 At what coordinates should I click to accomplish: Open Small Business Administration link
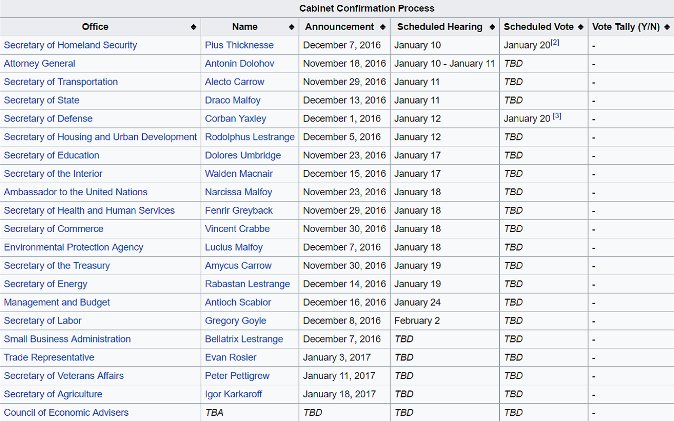click(67, 339)
